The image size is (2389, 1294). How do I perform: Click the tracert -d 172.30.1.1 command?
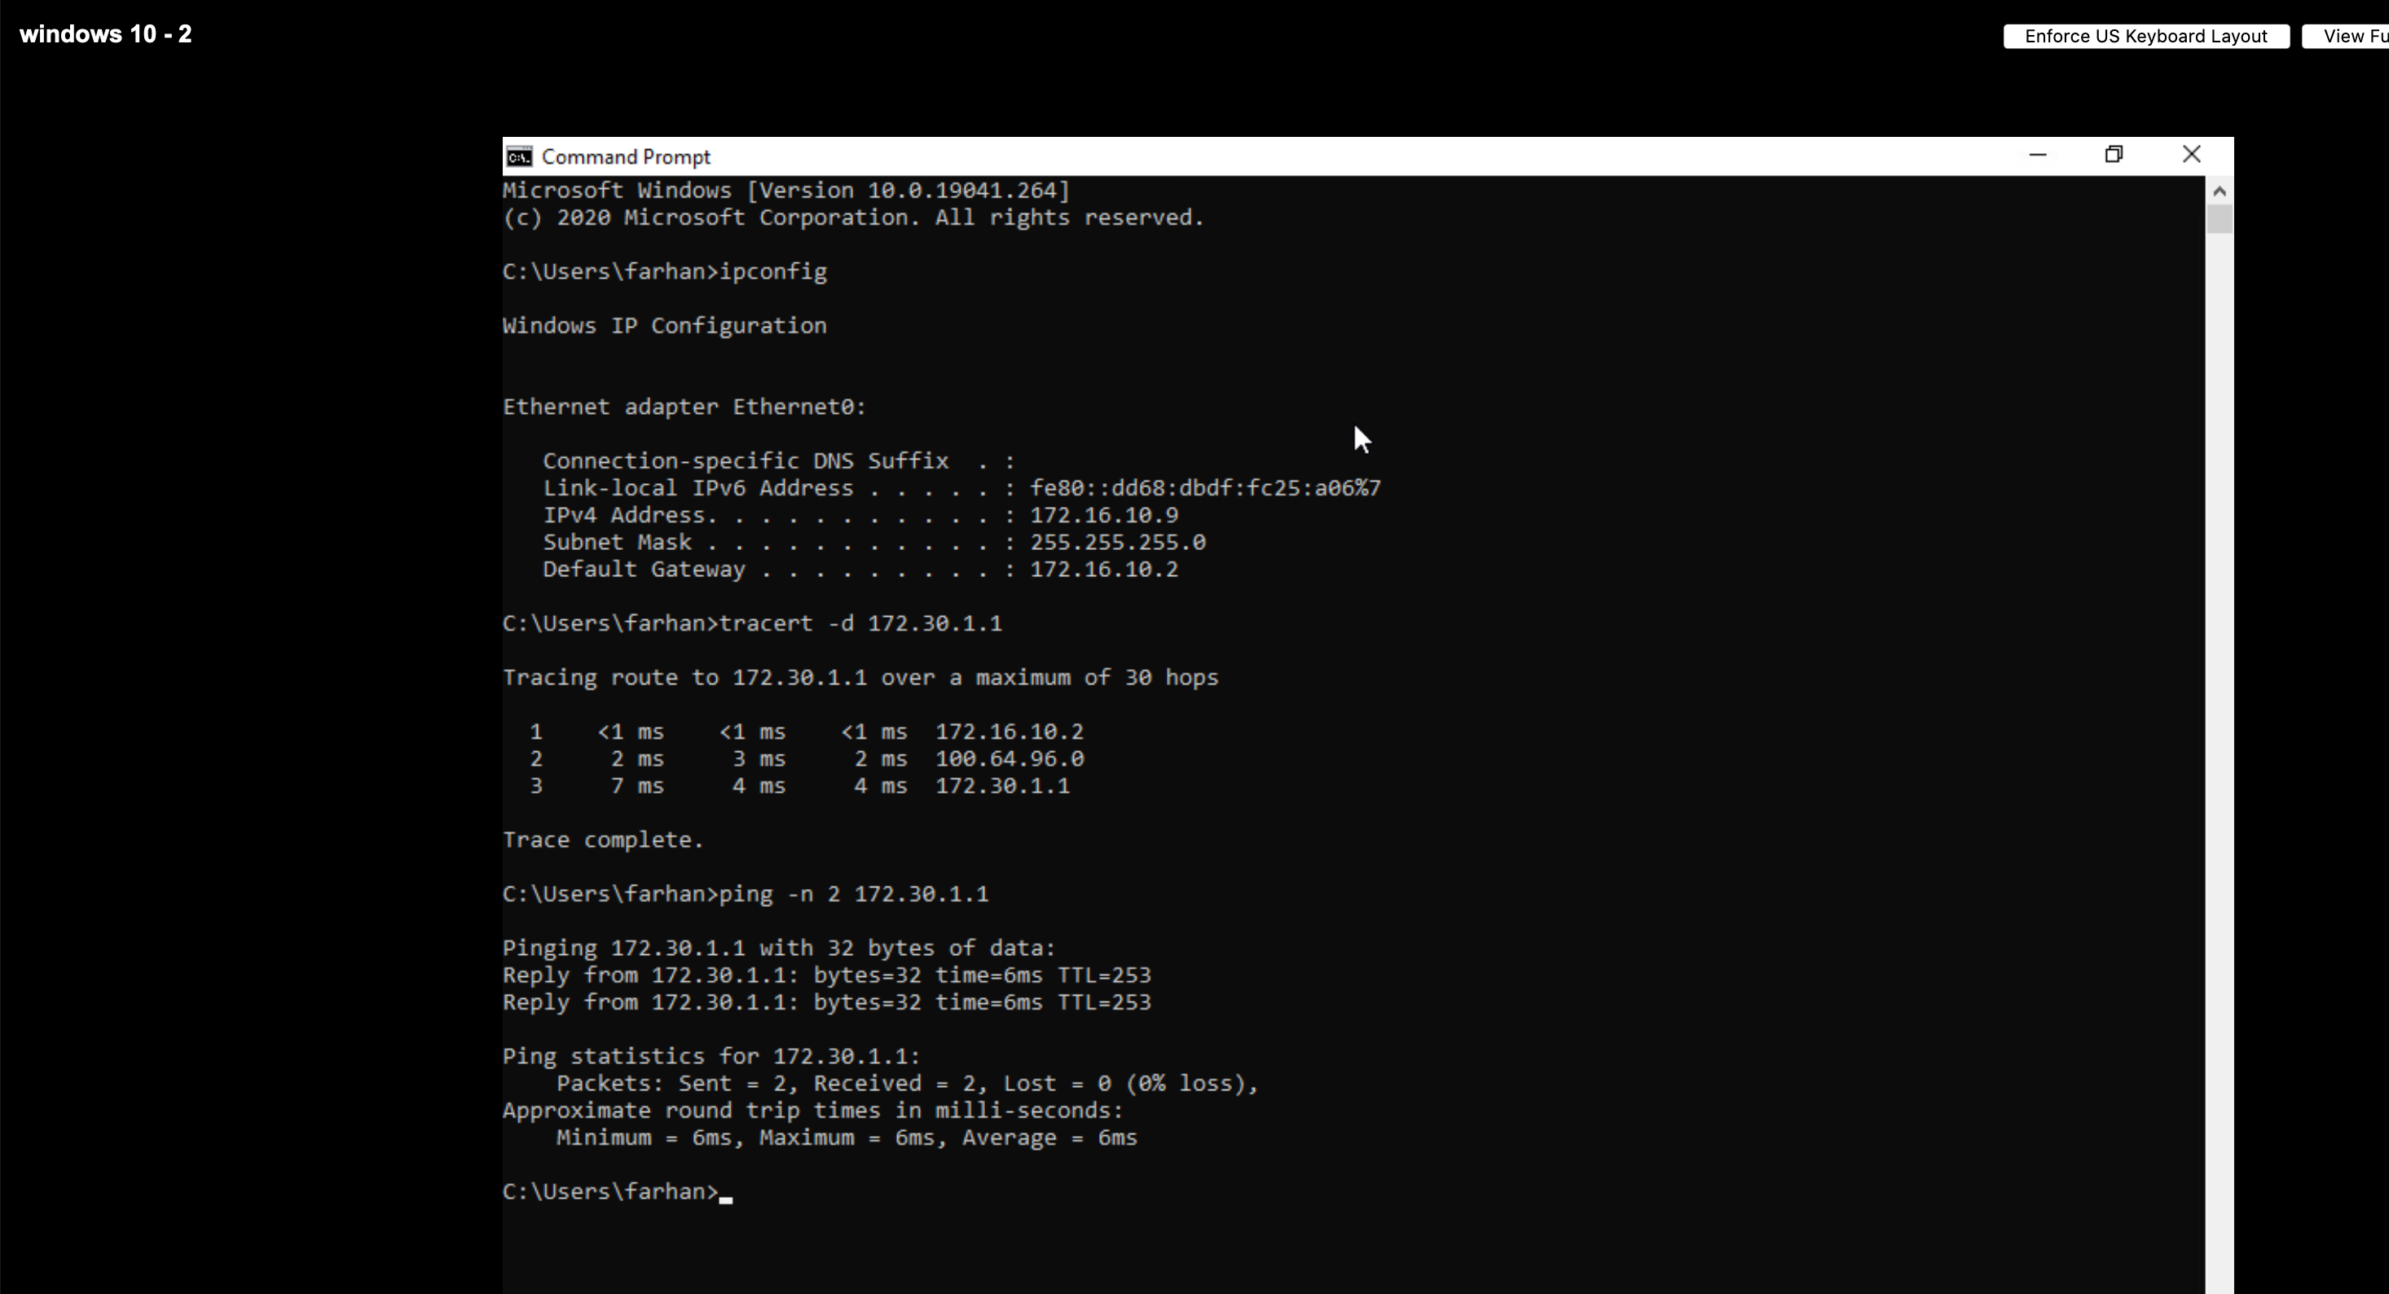(x=860, y=623)
